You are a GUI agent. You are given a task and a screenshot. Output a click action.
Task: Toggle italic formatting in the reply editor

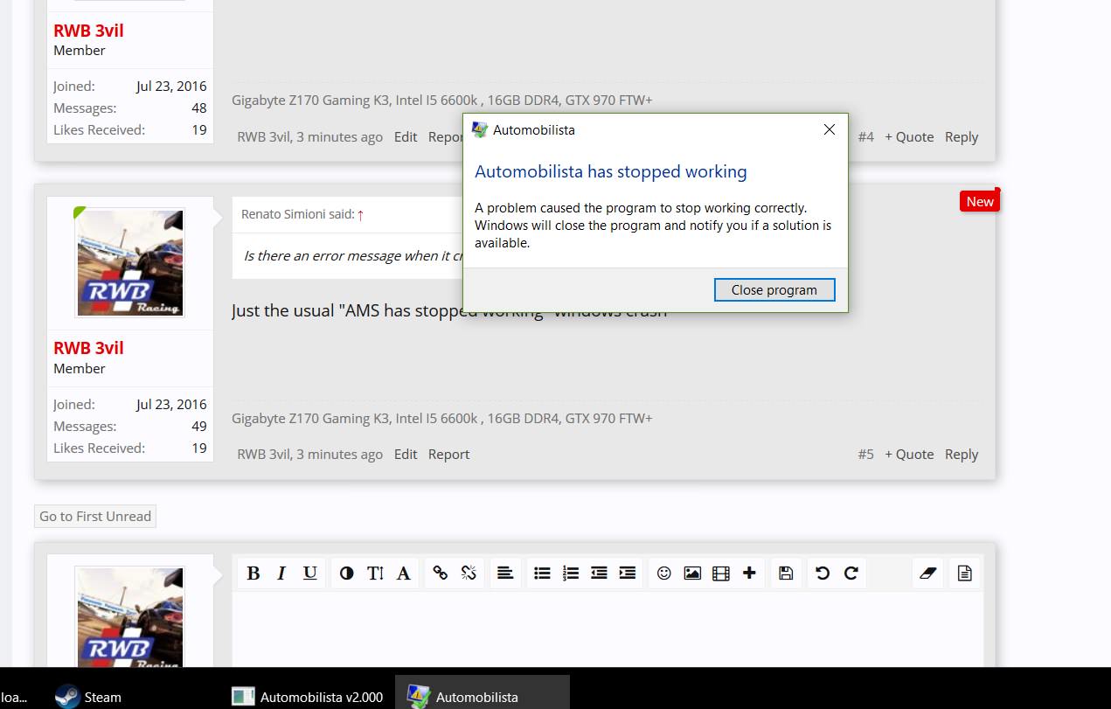[x=281, y=573]
